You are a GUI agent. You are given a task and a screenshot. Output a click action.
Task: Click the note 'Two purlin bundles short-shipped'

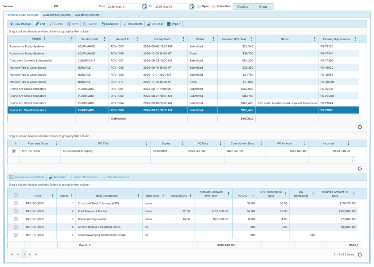pos(287,103)
